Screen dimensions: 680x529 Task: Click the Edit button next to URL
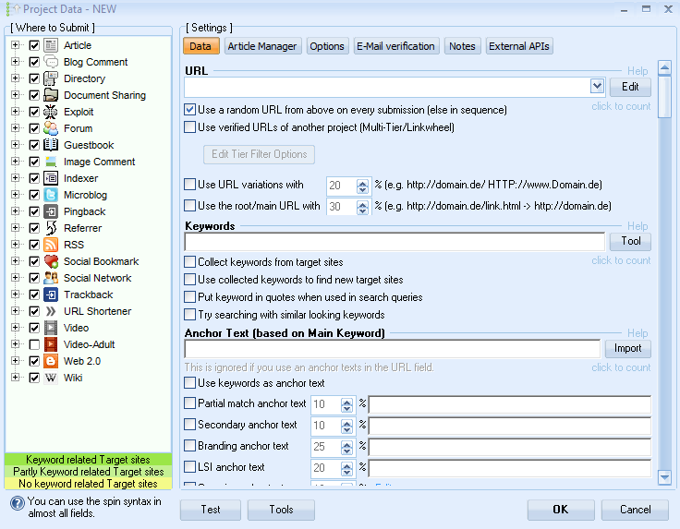tap(630, 87)
